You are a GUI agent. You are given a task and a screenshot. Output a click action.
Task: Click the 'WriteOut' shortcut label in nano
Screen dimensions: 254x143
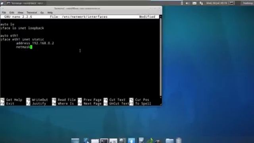tap(40, 100)
